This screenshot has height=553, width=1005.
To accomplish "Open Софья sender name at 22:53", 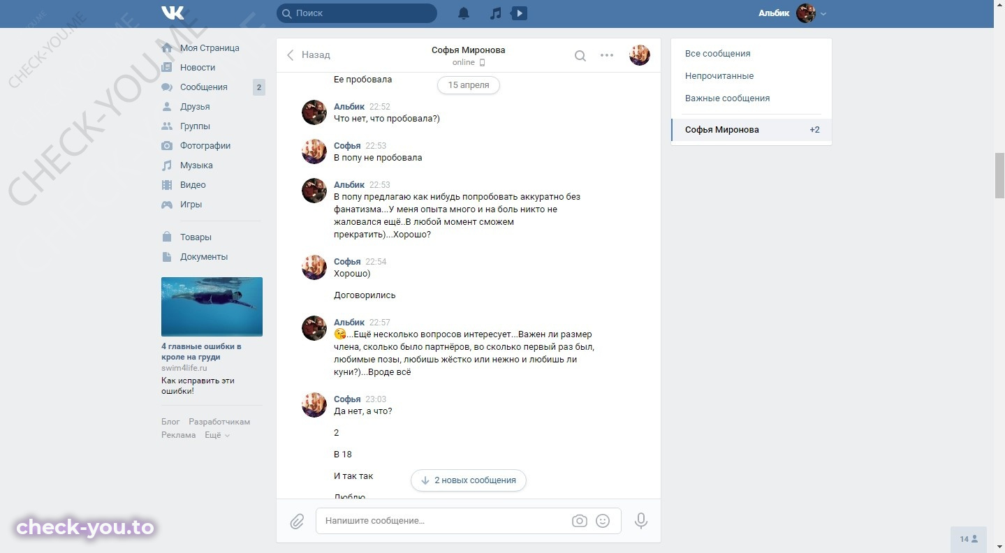I will (x=347, y=146).
